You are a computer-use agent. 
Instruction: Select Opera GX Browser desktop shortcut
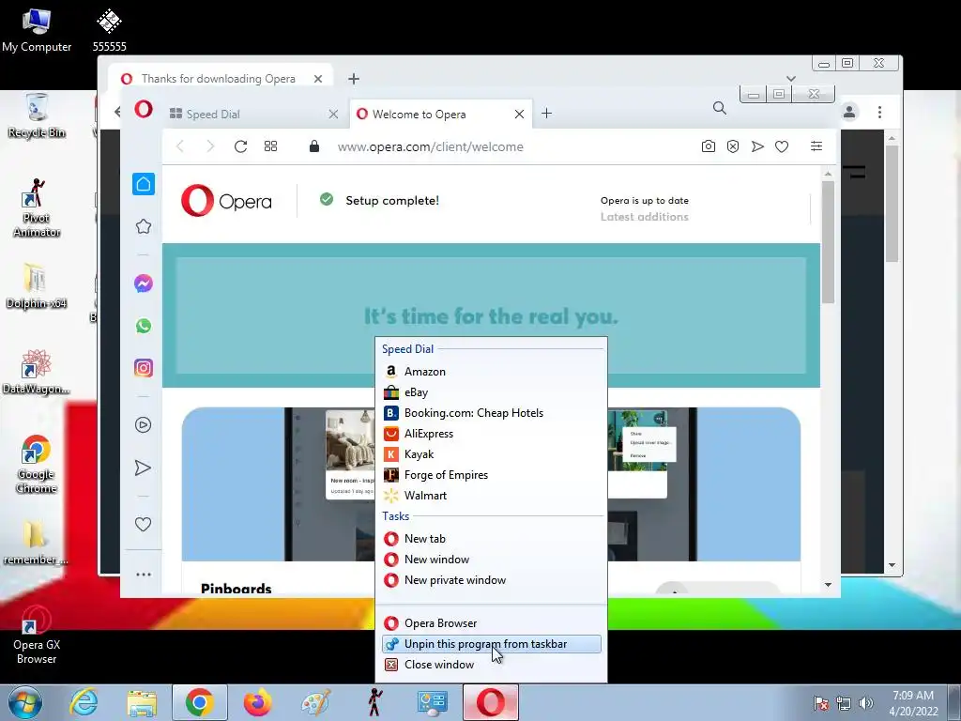37,637
